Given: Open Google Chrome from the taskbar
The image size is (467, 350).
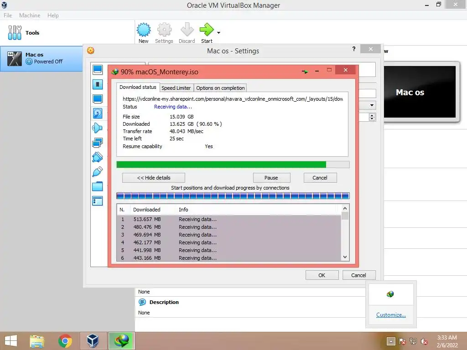Looking at the screenshot, I should click(65, 341).
